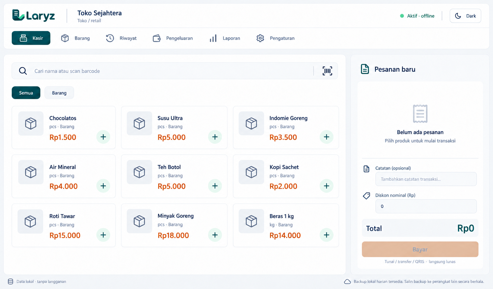This screenshot has width=493, height=289.
Task: Click the Chocolatos box thumbnail
Action: click(x=31, y=123)
